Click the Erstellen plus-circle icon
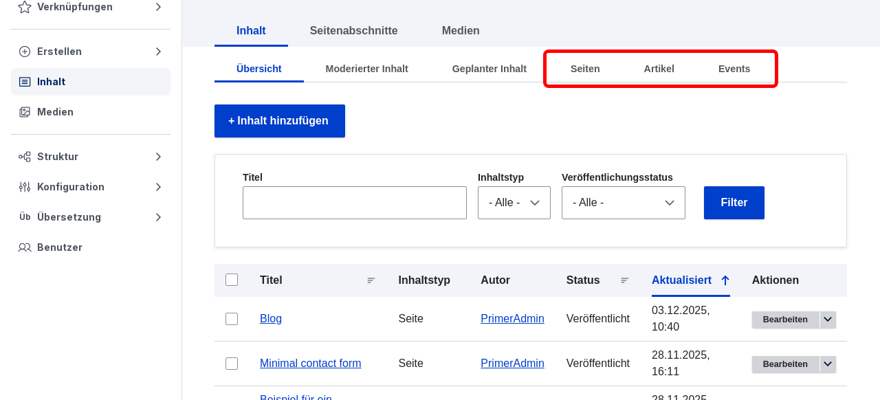 [x=25, y=52]
